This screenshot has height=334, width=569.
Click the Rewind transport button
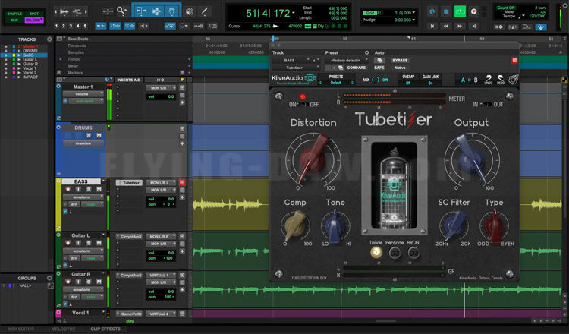click(x=446, y=26)
